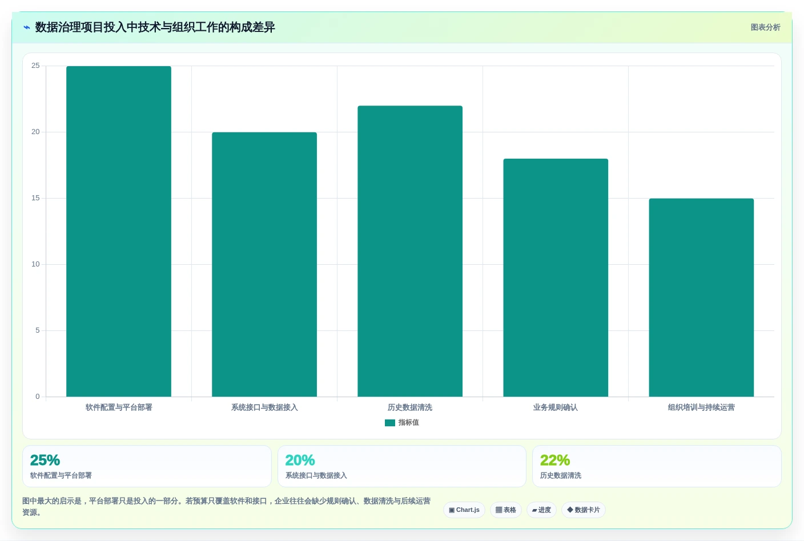Click the x-axis label 历史数据清洗
The width and height of the screenshot is (804, 541).
coord(410,407)
